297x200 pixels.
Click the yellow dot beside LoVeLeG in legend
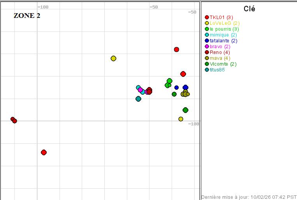[207, 23]
